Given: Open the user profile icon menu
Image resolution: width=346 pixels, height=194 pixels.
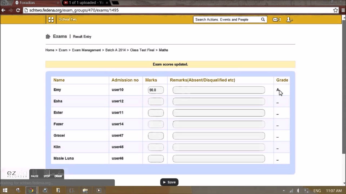Looking at the screenshot, I should [289, 19].
